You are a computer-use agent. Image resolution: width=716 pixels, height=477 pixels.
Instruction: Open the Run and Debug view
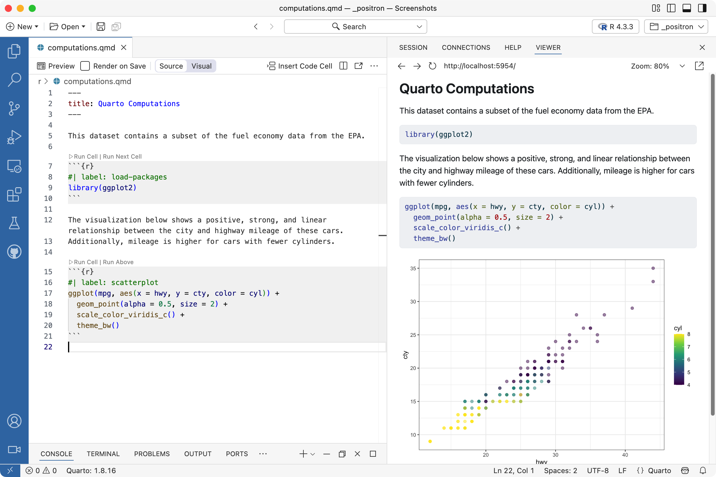click(14, 137)
